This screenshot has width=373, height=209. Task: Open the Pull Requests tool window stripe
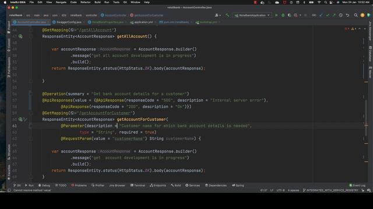click(9, 67)
